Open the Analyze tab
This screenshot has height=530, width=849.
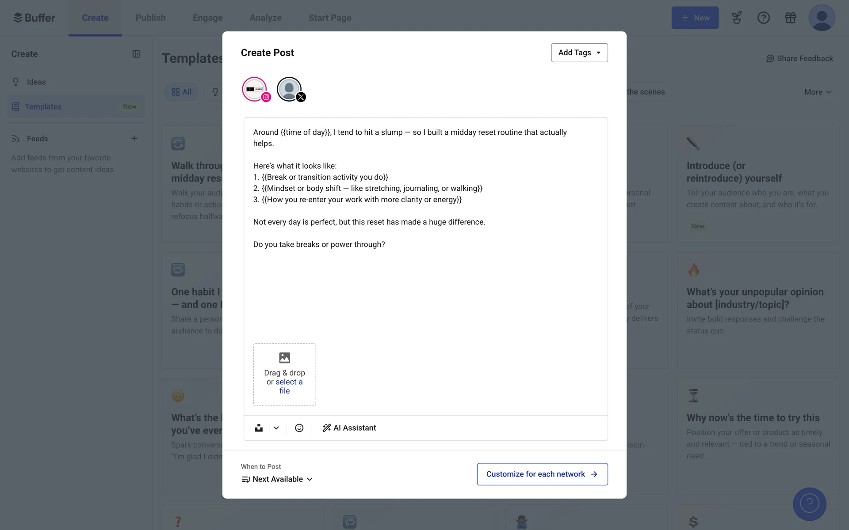point(265,18)
